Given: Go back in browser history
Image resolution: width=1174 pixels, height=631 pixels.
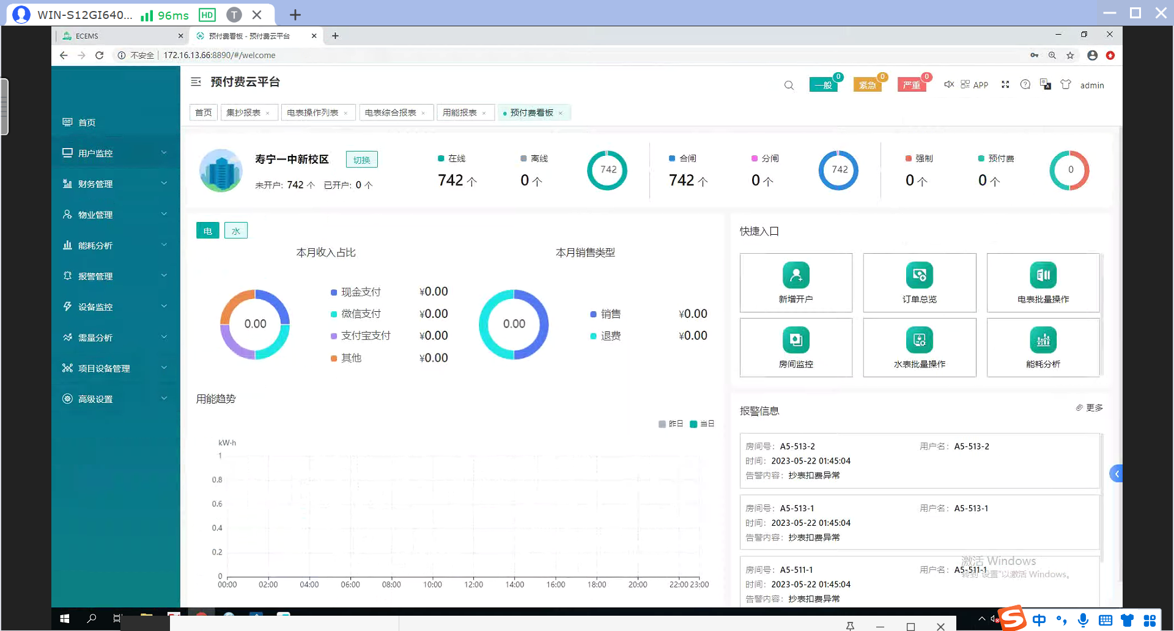Looking at the screenshot, I should coord(64,55).
